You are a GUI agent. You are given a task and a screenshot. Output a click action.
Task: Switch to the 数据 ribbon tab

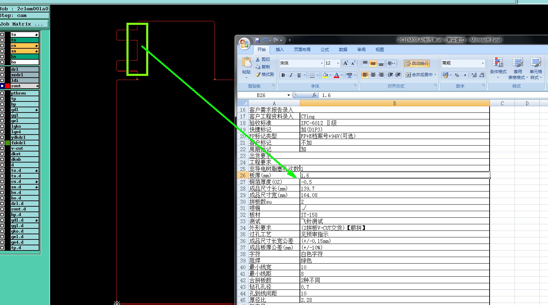pos(343,50)
